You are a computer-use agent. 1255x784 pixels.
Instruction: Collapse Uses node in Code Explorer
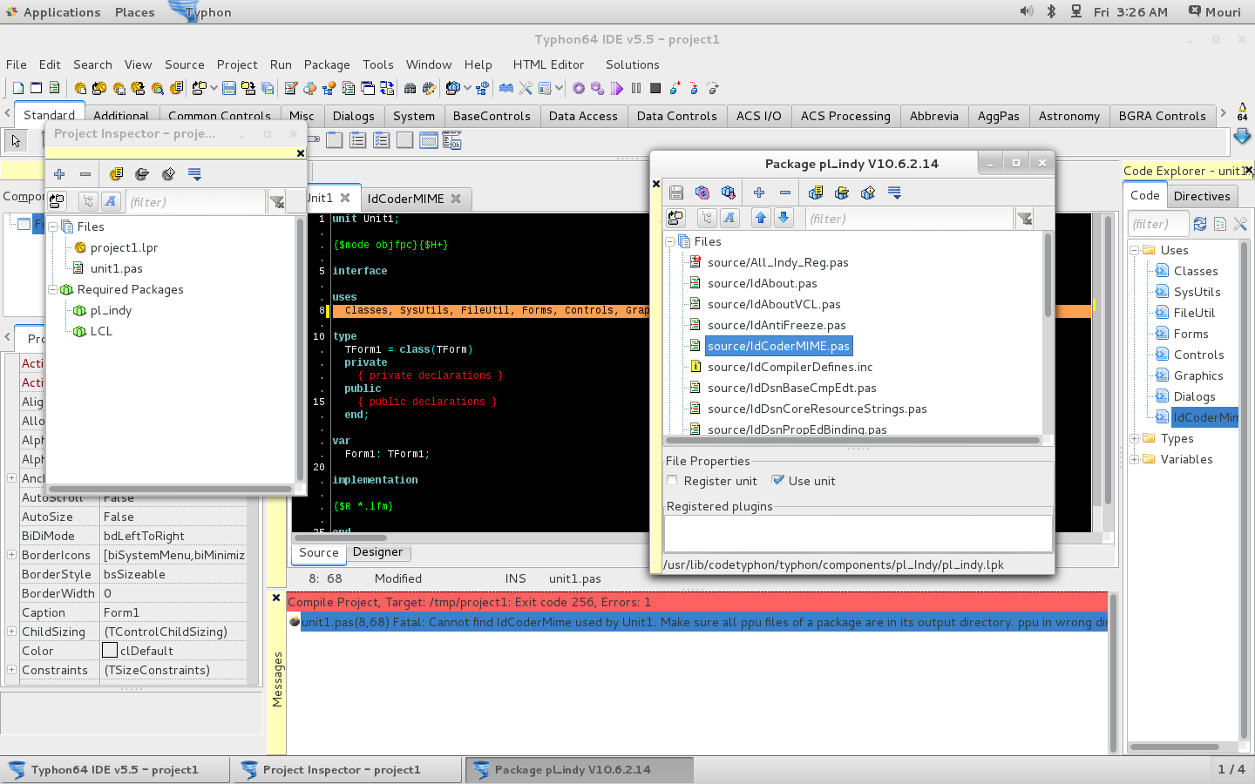tap(1135, 250)
